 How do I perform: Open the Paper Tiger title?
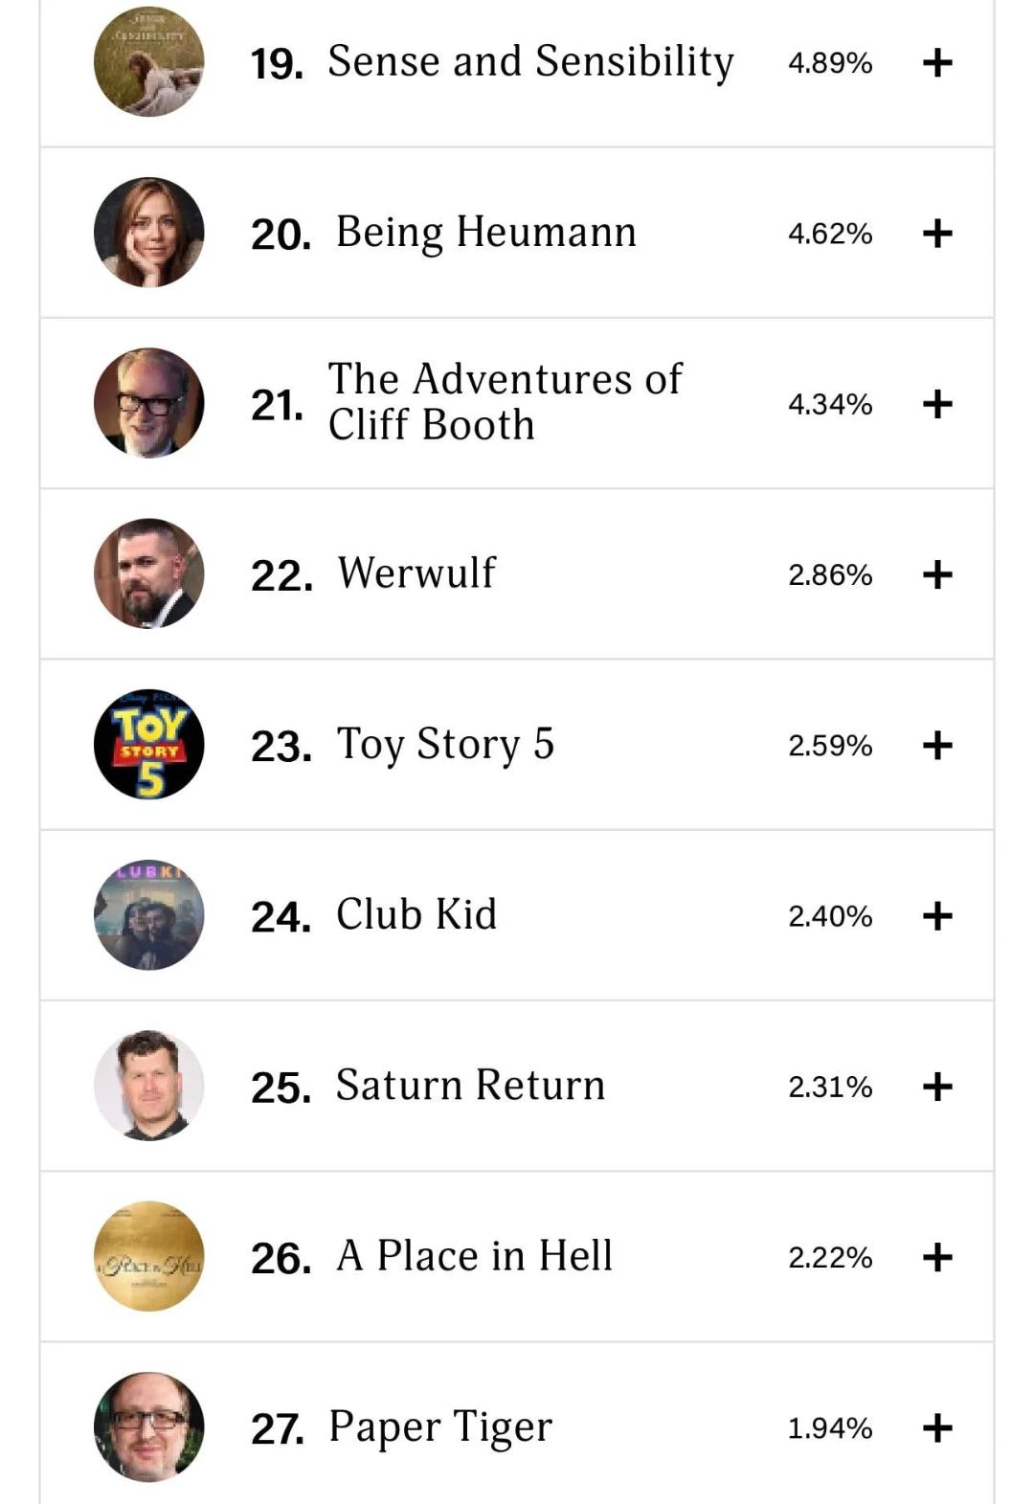click(x=440, y=1427)
